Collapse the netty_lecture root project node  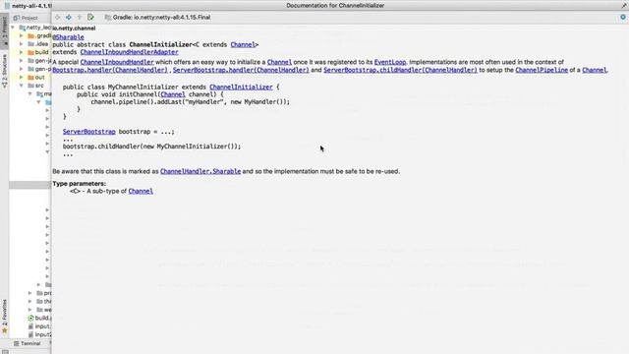coord(13,28)
